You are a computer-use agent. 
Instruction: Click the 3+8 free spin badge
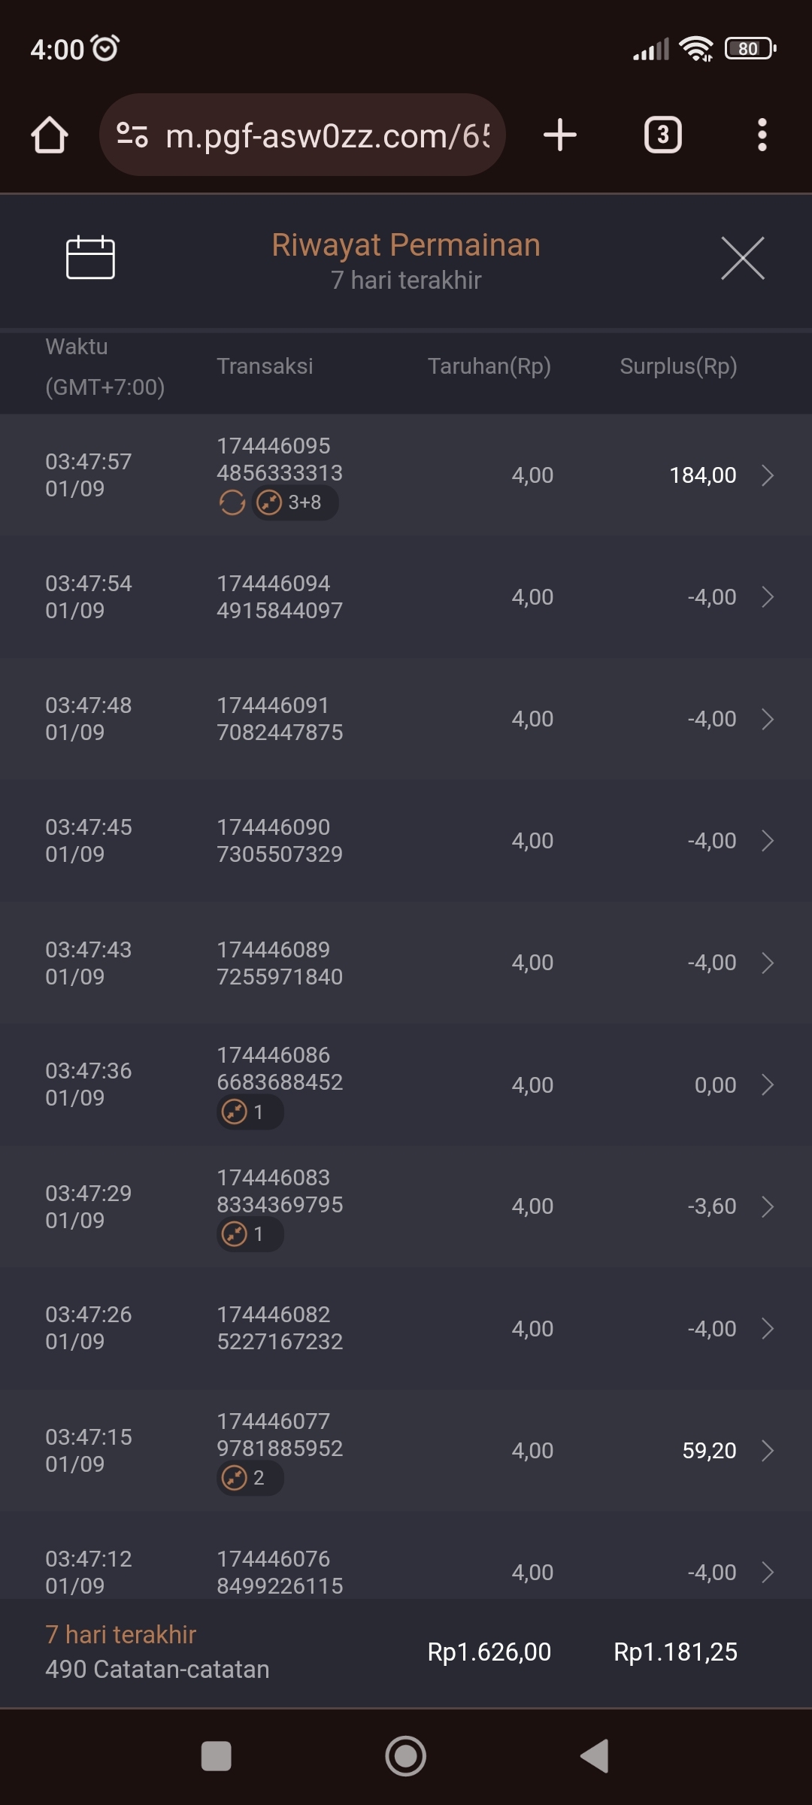point(295,502)
